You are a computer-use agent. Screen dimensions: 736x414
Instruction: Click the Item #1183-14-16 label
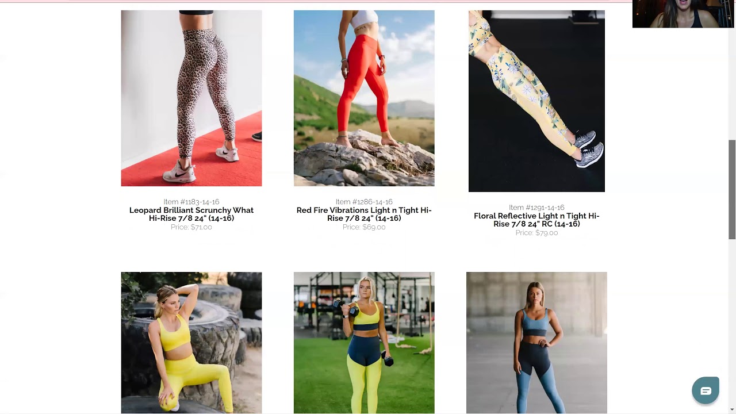(191, 202)
